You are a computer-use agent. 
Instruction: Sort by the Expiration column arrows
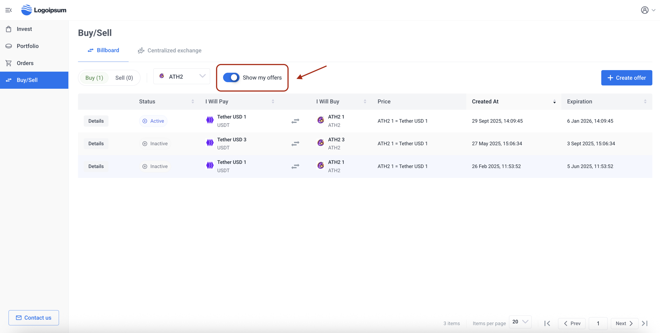[645, 102]
